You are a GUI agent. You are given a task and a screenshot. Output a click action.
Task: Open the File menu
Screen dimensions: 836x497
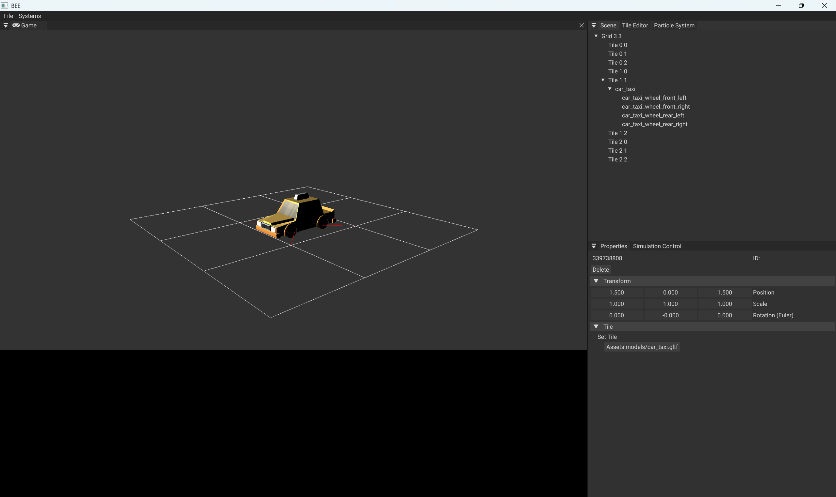pos(8,16)
